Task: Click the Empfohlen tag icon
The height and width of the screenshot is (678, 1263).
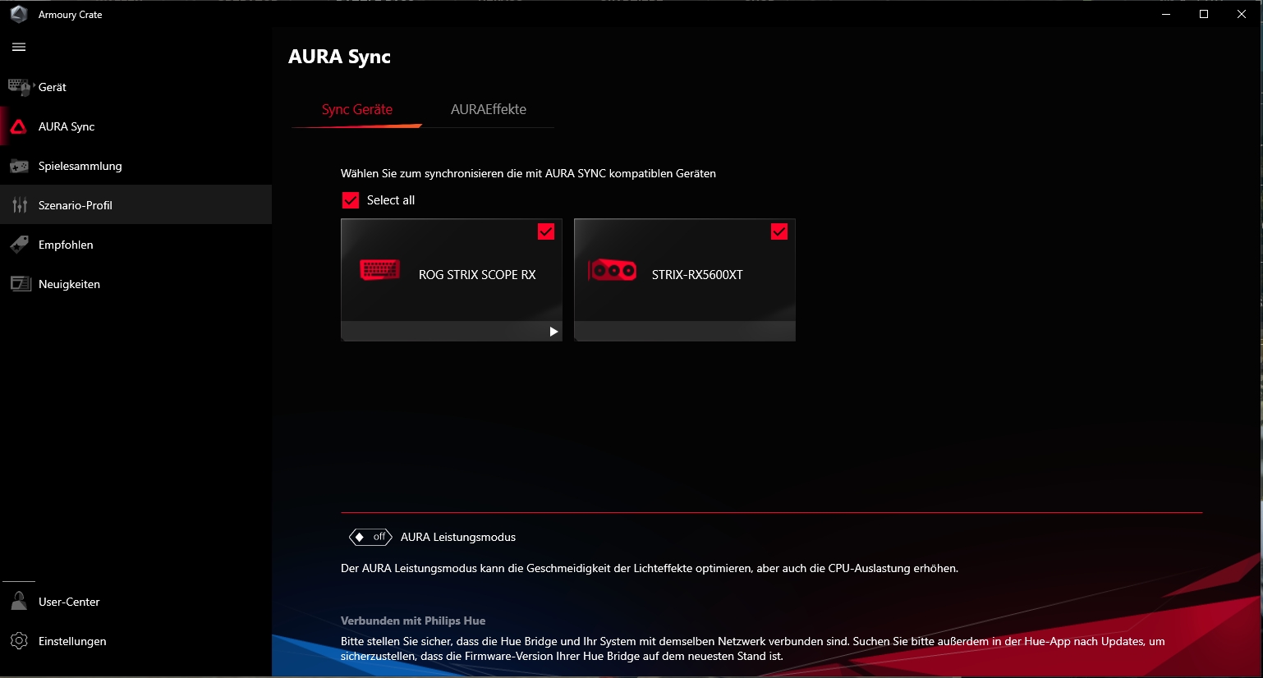Action: (x=19, y=245)
